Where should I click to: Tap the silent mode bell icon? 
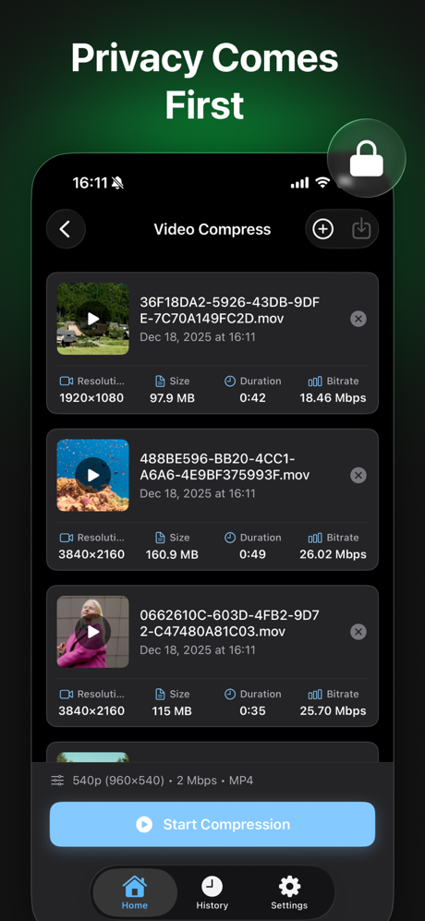(x=117, y=183)
